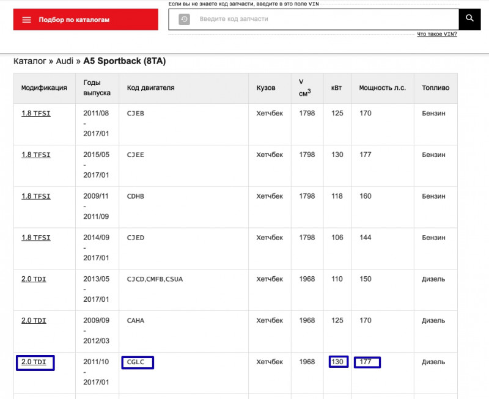Click kW value '118' in CDHB row
This screenshot has width=489, height=399.
[x=337, y=196]
